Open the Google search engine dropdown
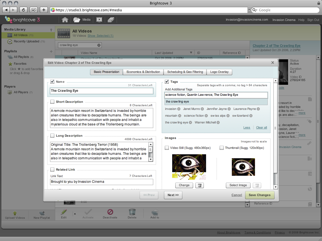 (255, 10)
